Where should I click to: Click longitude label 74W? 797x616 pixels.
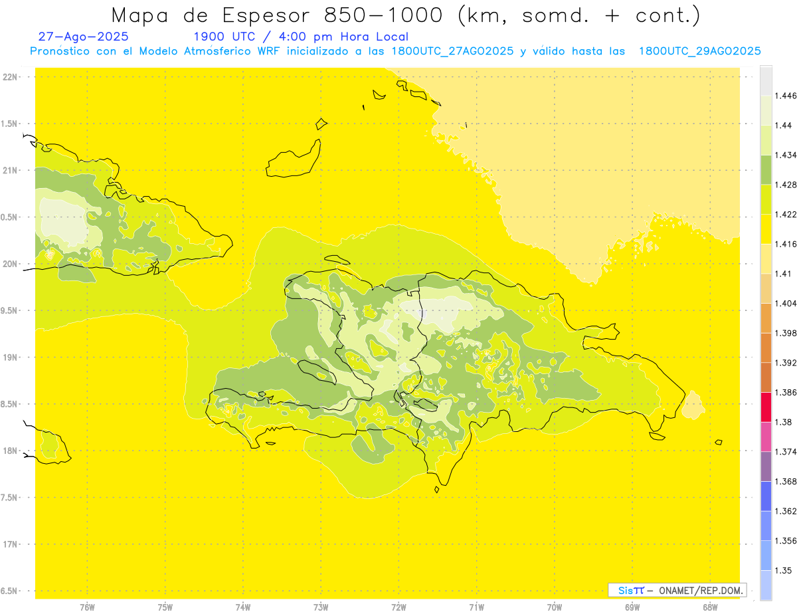tap(243, 607)
